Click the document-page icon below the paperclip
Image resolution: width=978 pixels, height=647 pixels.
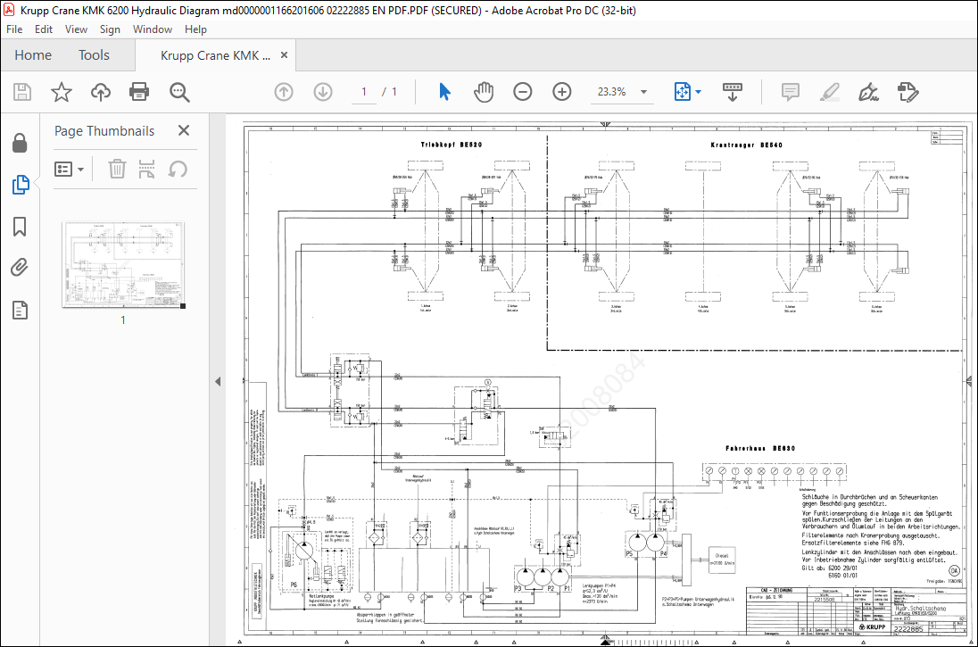point(20,310)
